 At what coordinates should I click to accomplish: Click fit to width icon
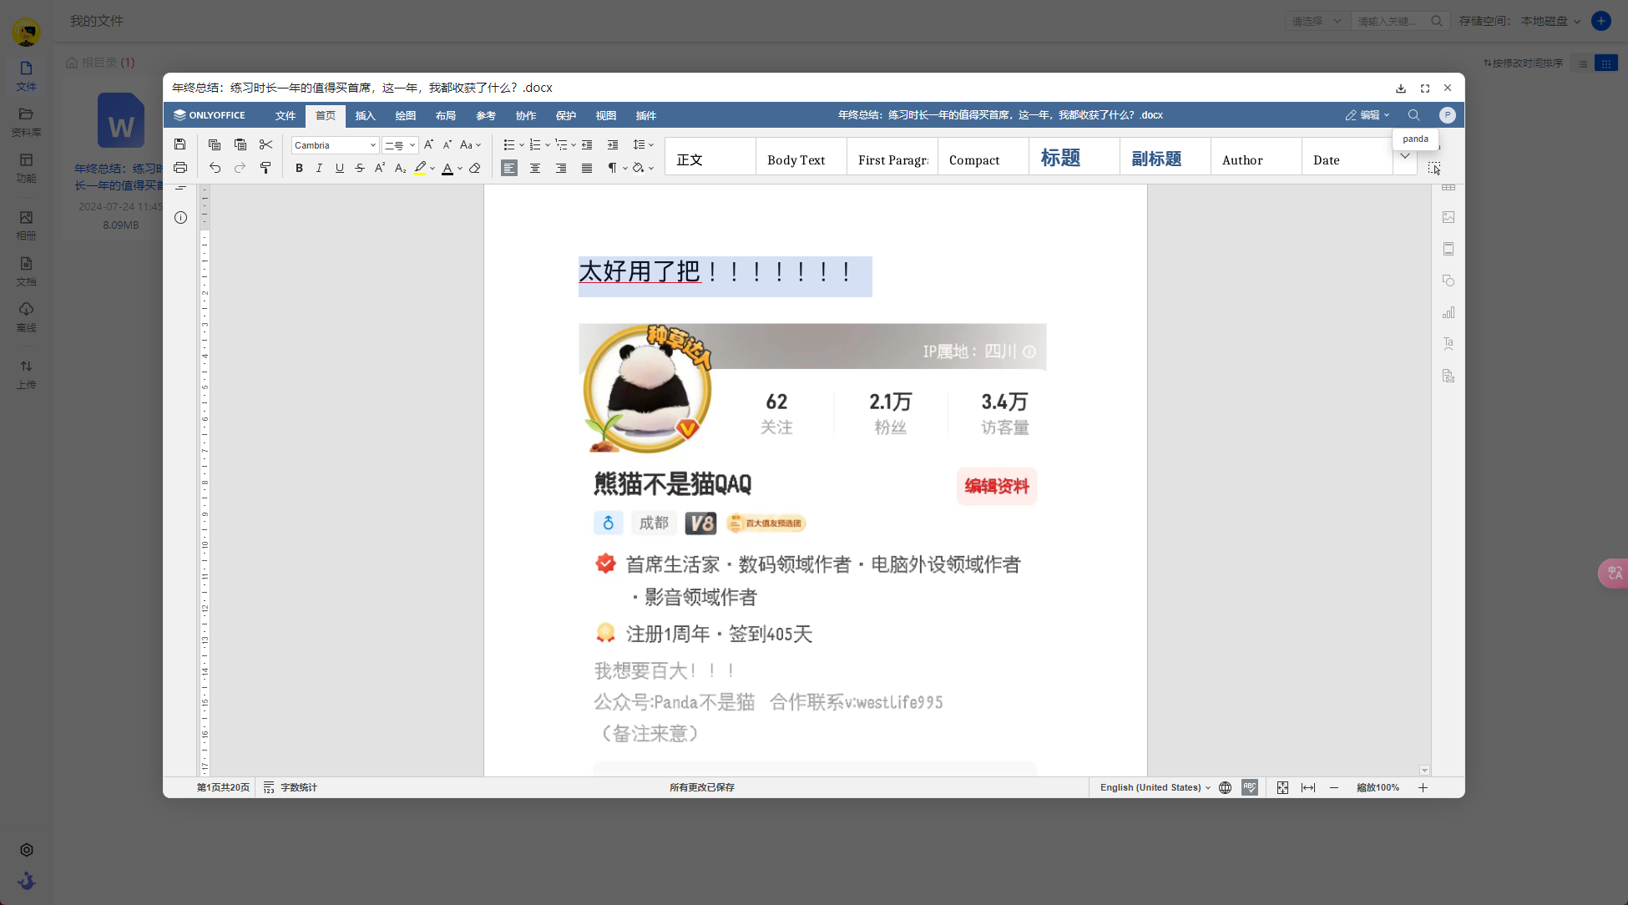point(1308,787)
